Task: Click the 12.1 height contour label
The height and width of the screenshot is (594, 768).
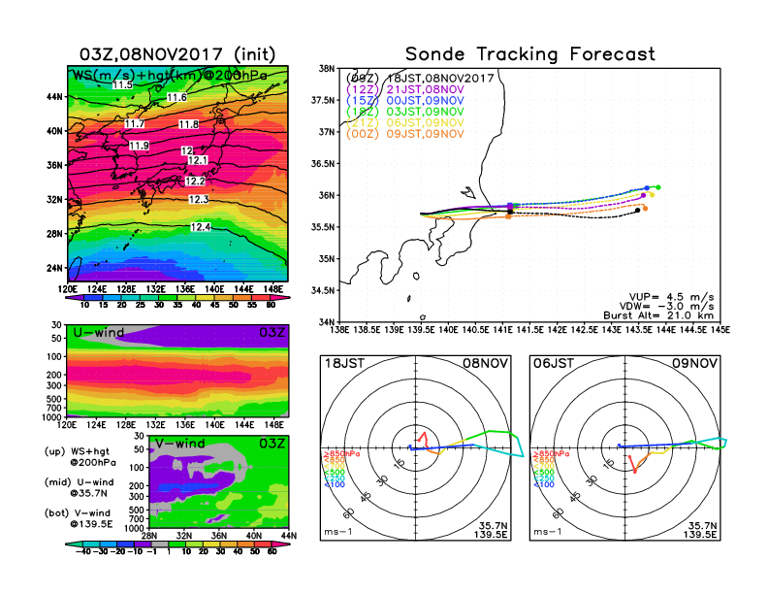Action: (198, 160)
